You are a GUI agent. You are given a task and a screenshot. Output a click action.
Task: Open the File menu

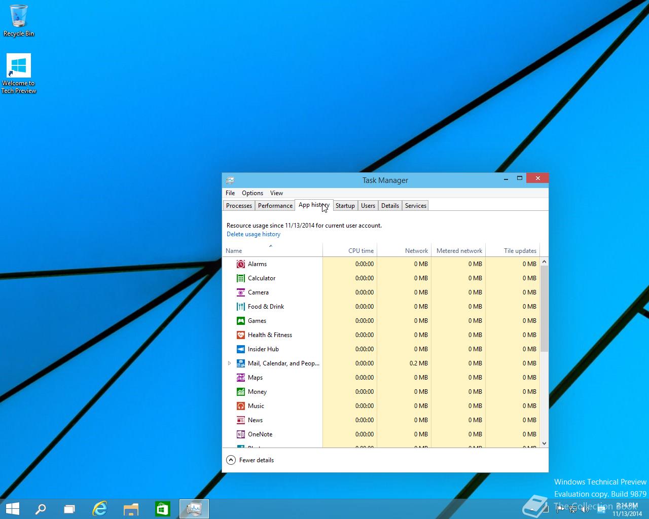pyautogui.click(x=230, y=193)
